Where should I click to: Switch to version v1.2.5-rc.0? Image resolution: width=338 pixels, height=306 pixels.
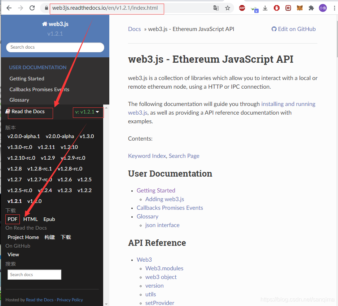pyautogui.click(x=20, y=190)
